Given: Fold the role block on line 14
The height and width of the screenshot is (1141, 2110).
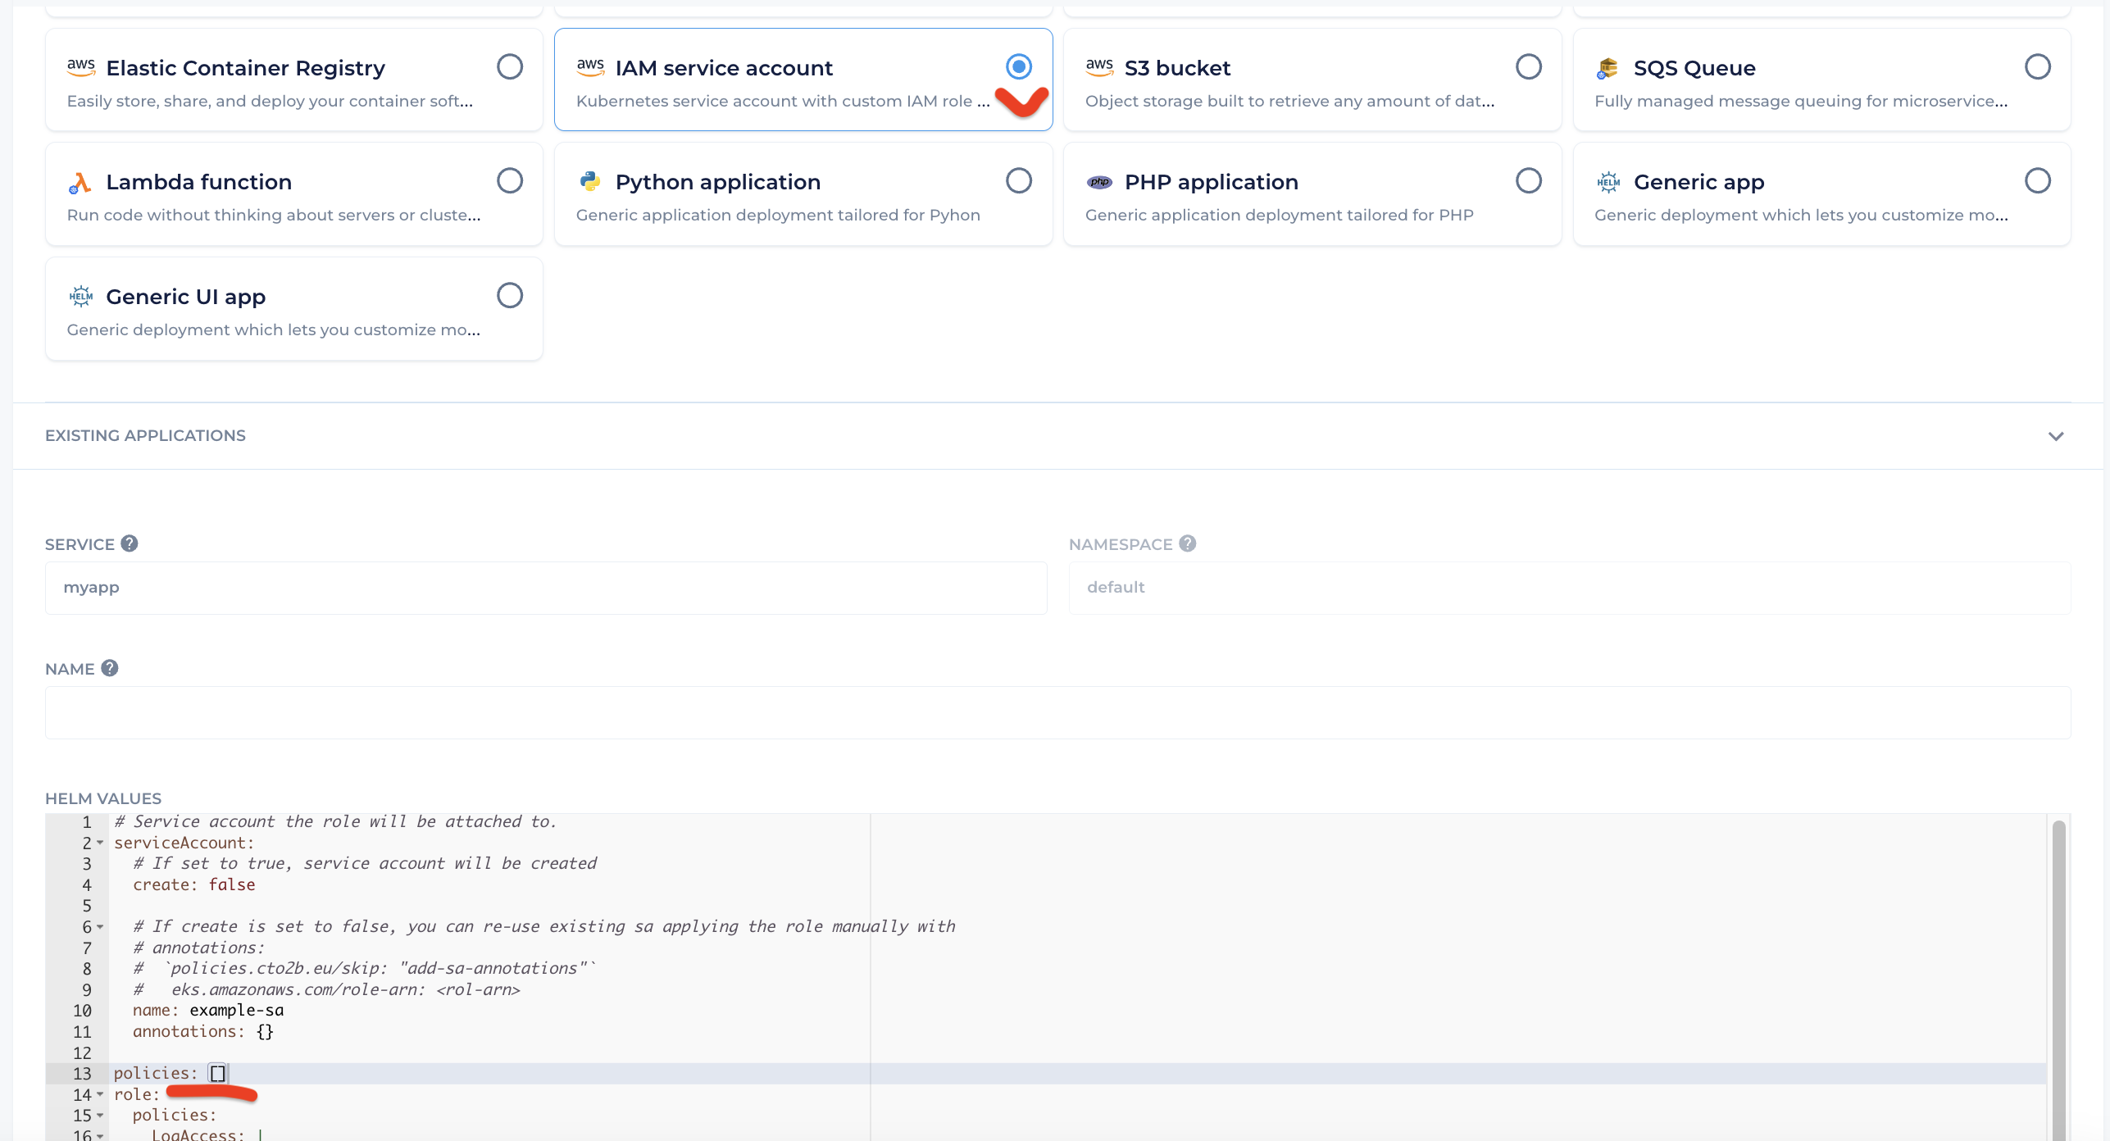Looking at the screenshot, I should [x=100, y=1094].
